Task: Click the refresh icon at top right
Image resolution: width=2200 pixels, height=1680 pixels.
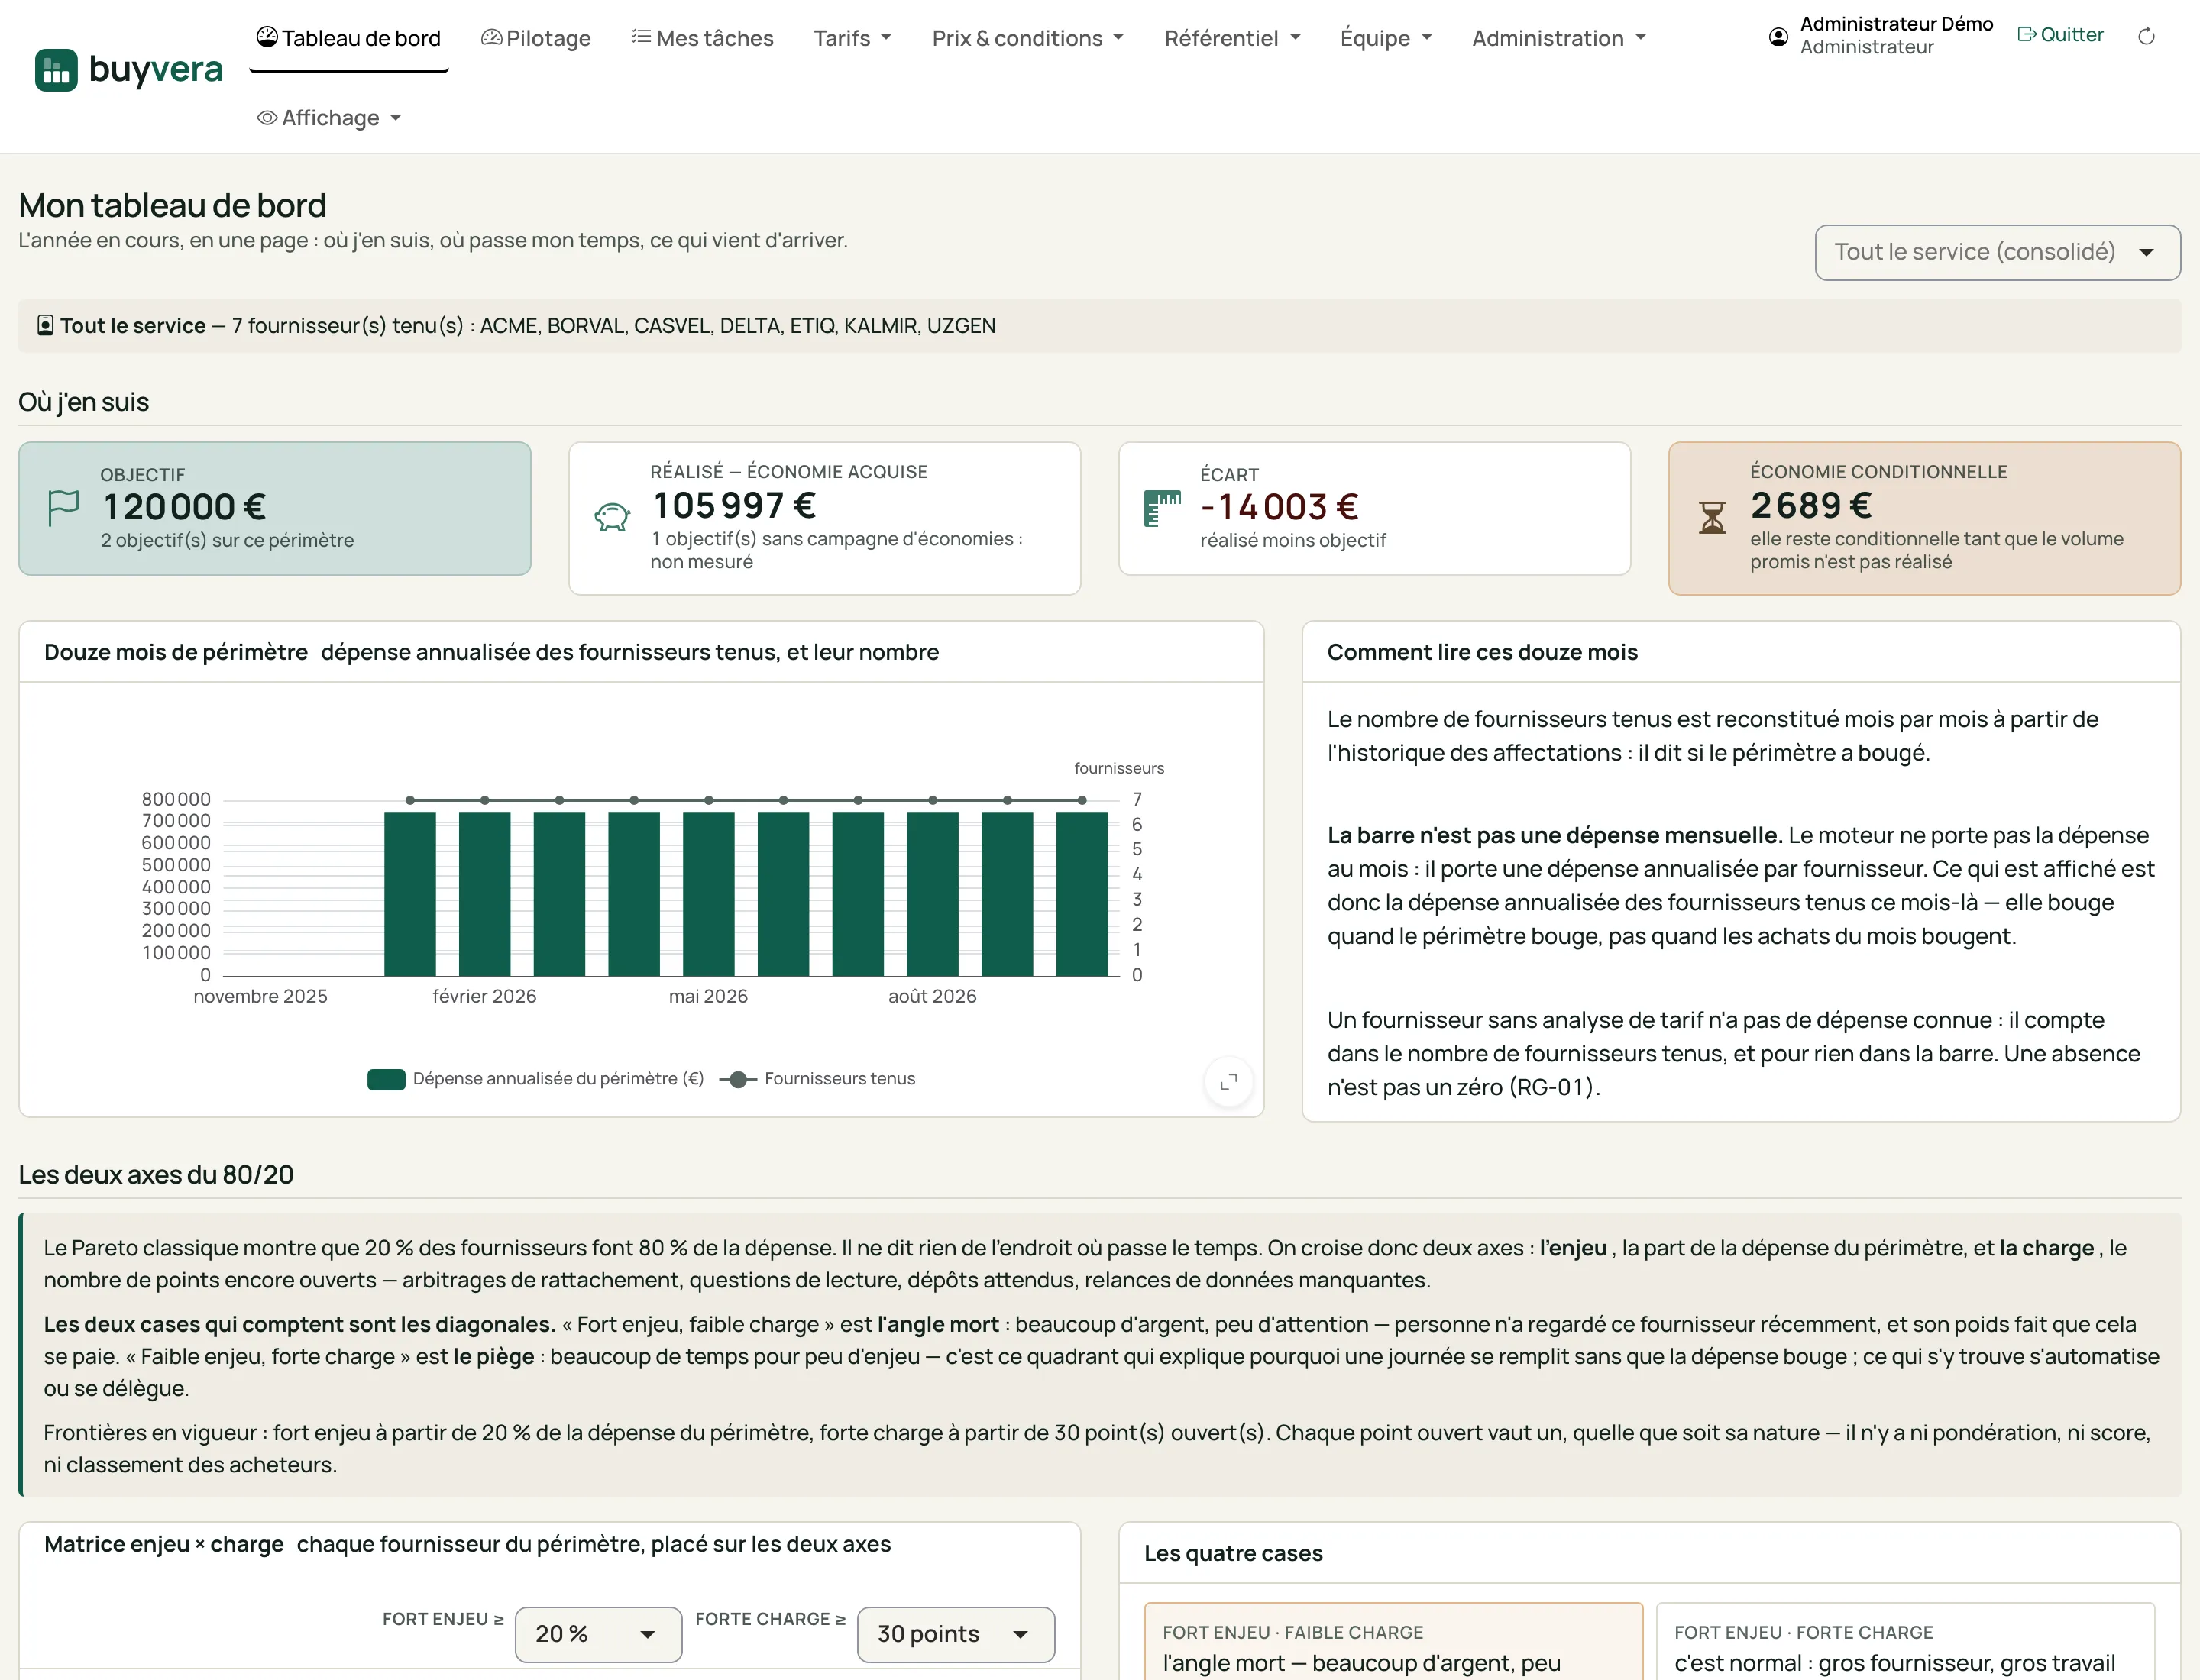Action: point(2146,37)
